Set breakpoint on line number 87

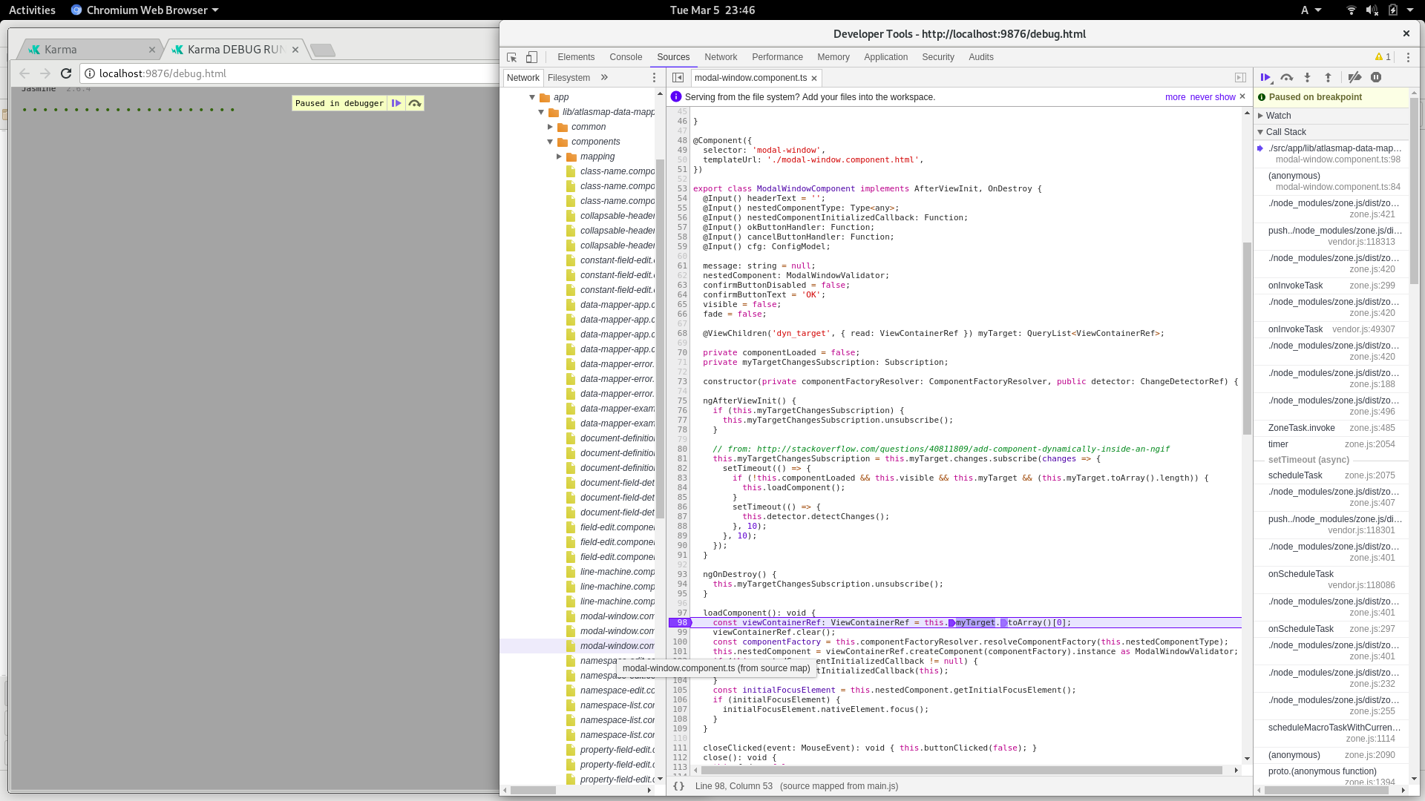click(682, 517)
